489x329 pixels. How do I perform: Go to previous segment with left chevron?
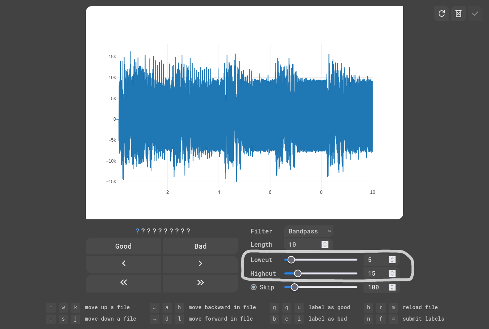124,264
